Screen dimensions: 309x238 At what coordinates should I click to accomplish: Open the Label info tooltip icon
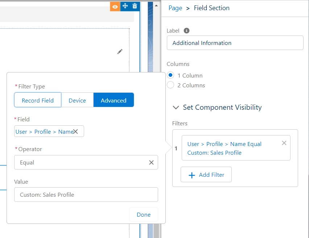coord(186,30)
